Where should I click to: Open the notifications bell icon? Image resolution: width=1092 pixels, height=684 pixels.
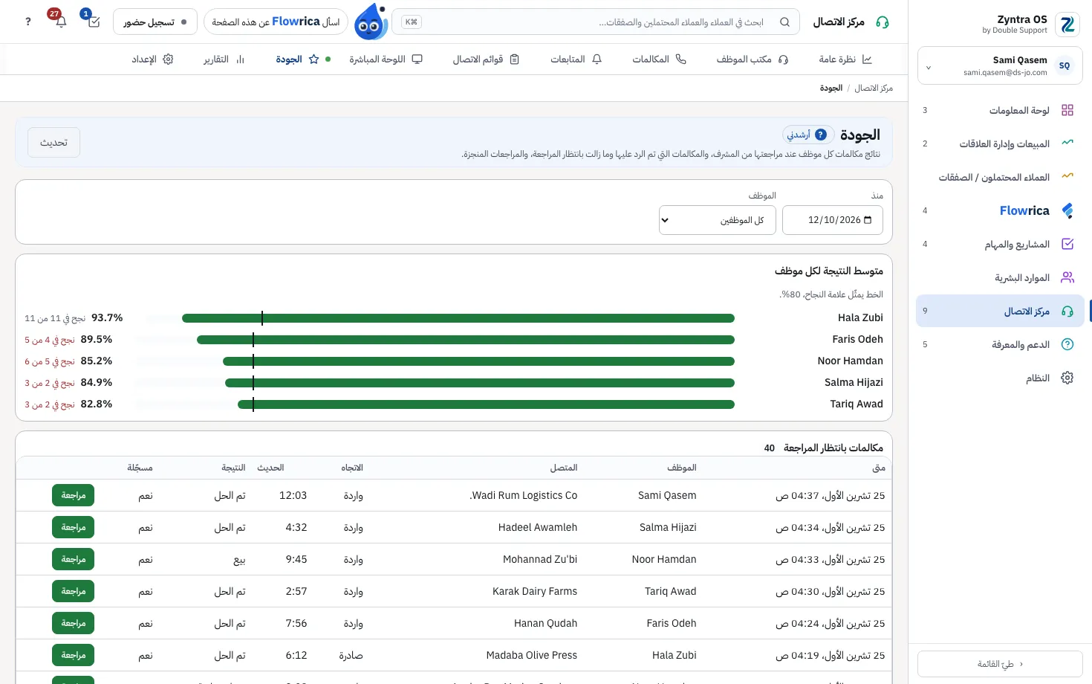tap(60, 22)
